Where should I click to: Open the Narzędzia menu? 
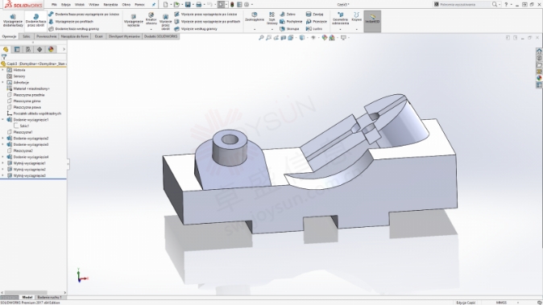click(110, 5)
